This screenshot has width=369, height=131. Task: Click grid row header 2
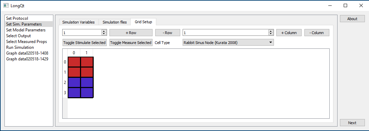point(65,83)
